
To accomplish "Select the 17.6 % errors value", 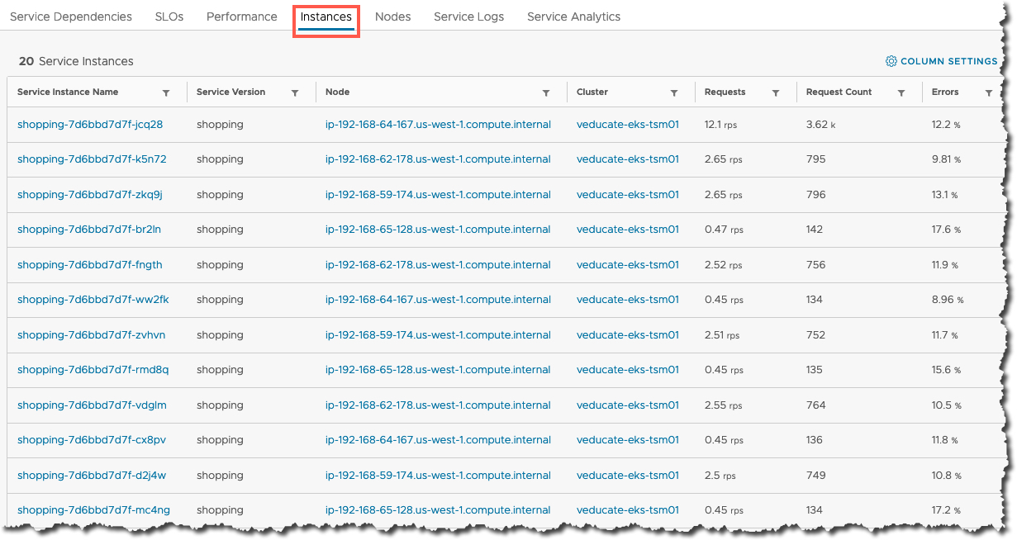I will pyautogui.click(x=946, y=230).
